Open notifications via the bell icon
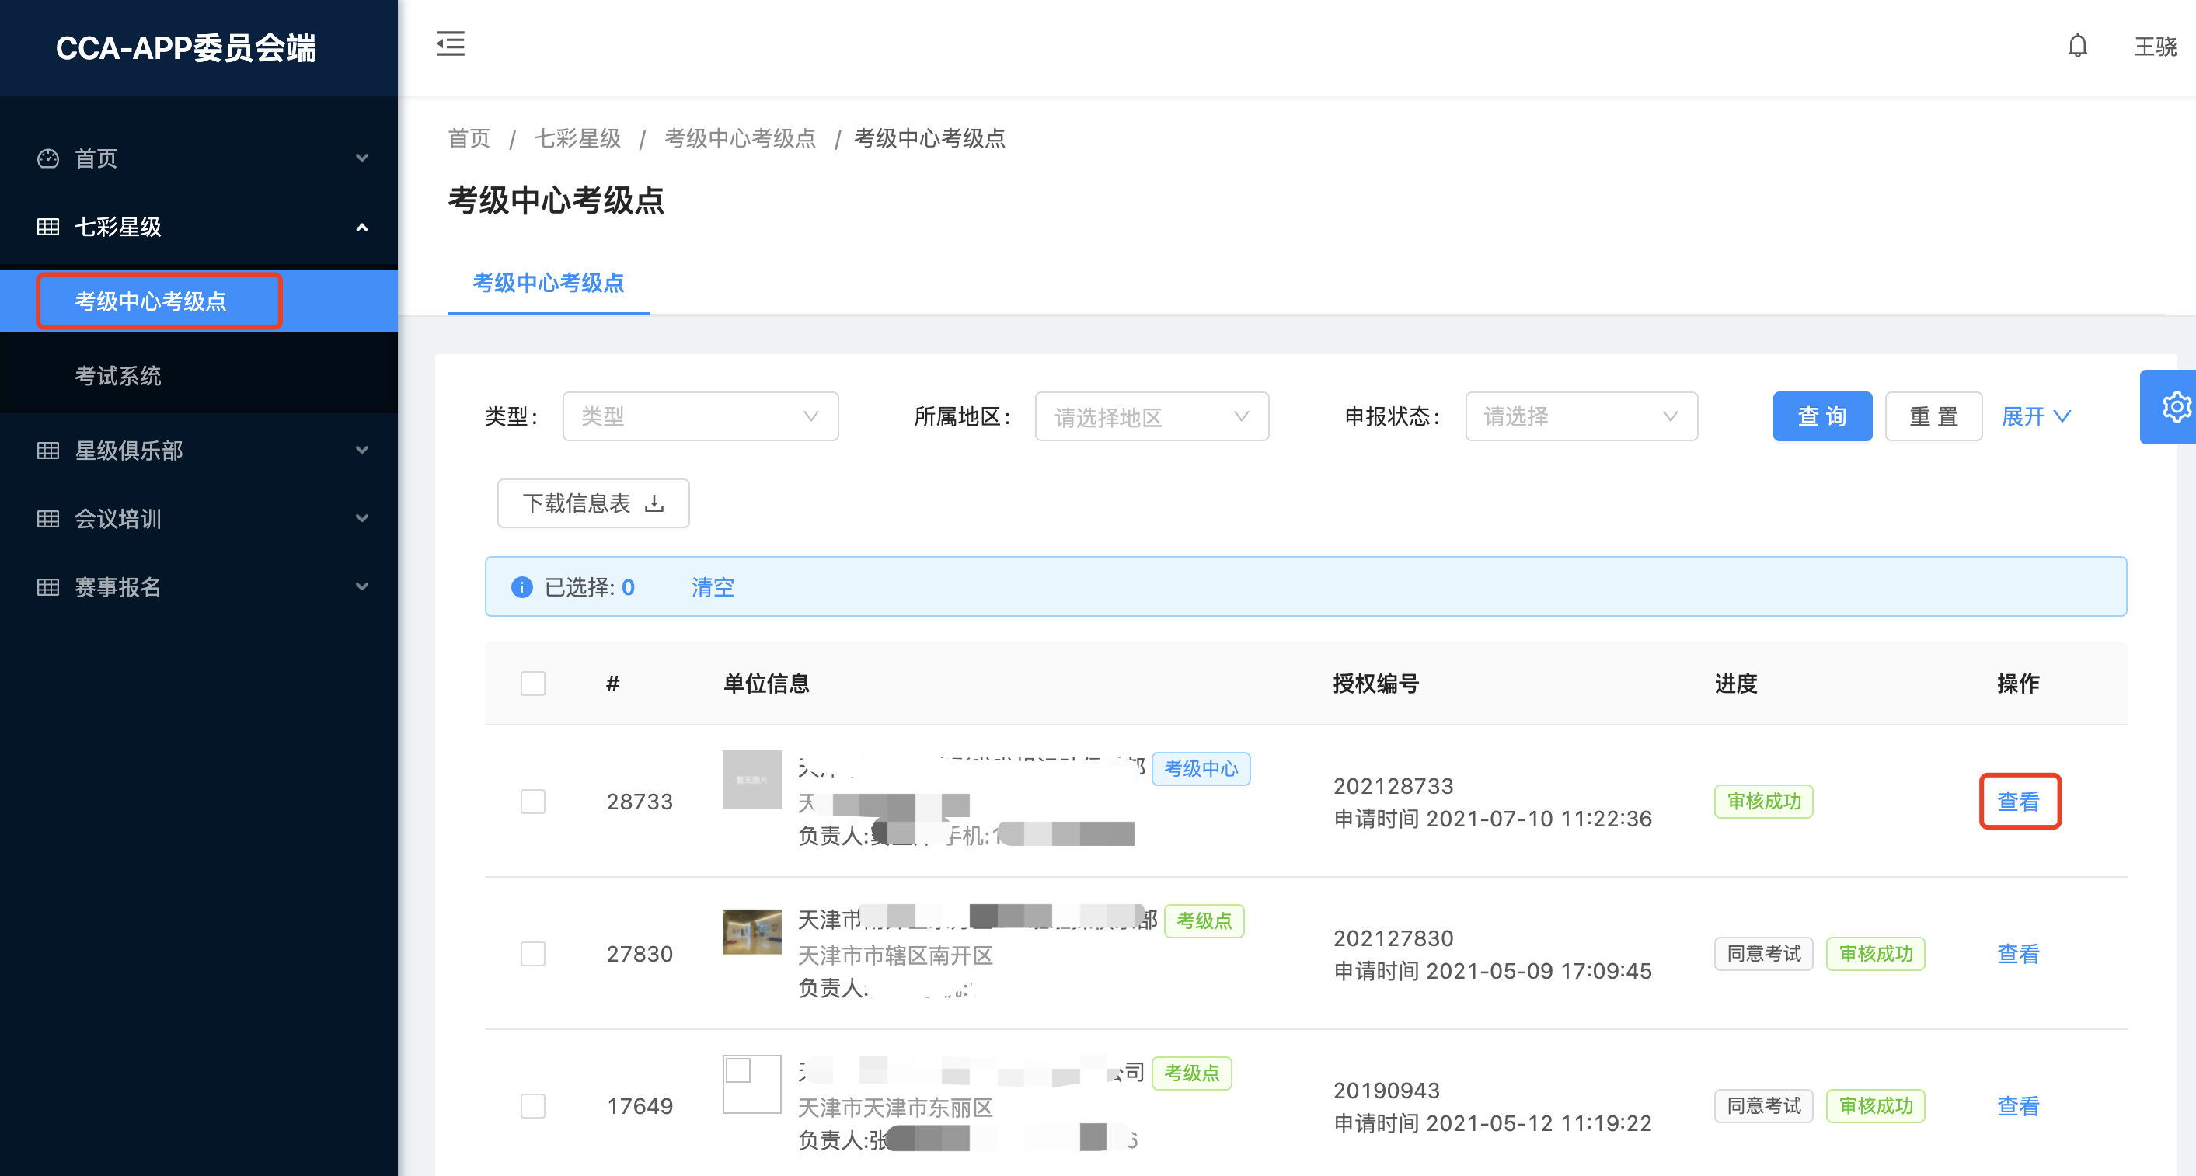The width and height of the screenshot is (2196, 1176). (2078, 46)
